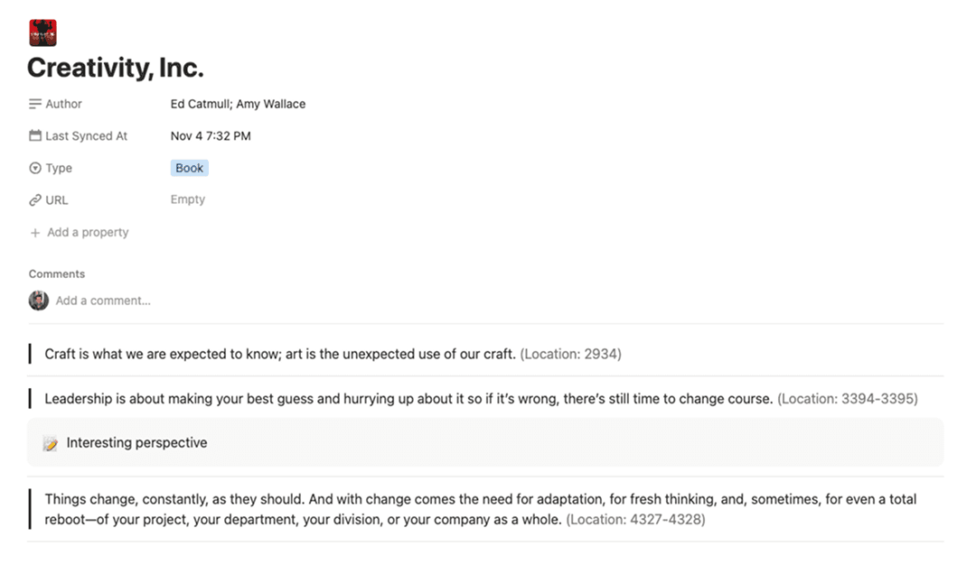Click the user avatar in Comments

[x=38, y=301]
